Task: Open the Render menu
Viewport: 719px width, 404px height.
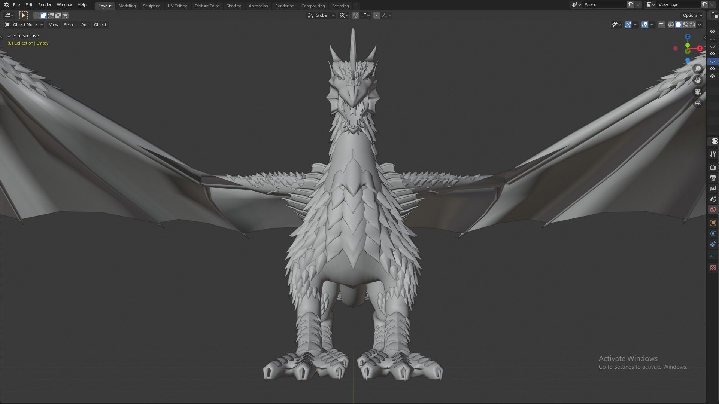Action: click(45, 5)
